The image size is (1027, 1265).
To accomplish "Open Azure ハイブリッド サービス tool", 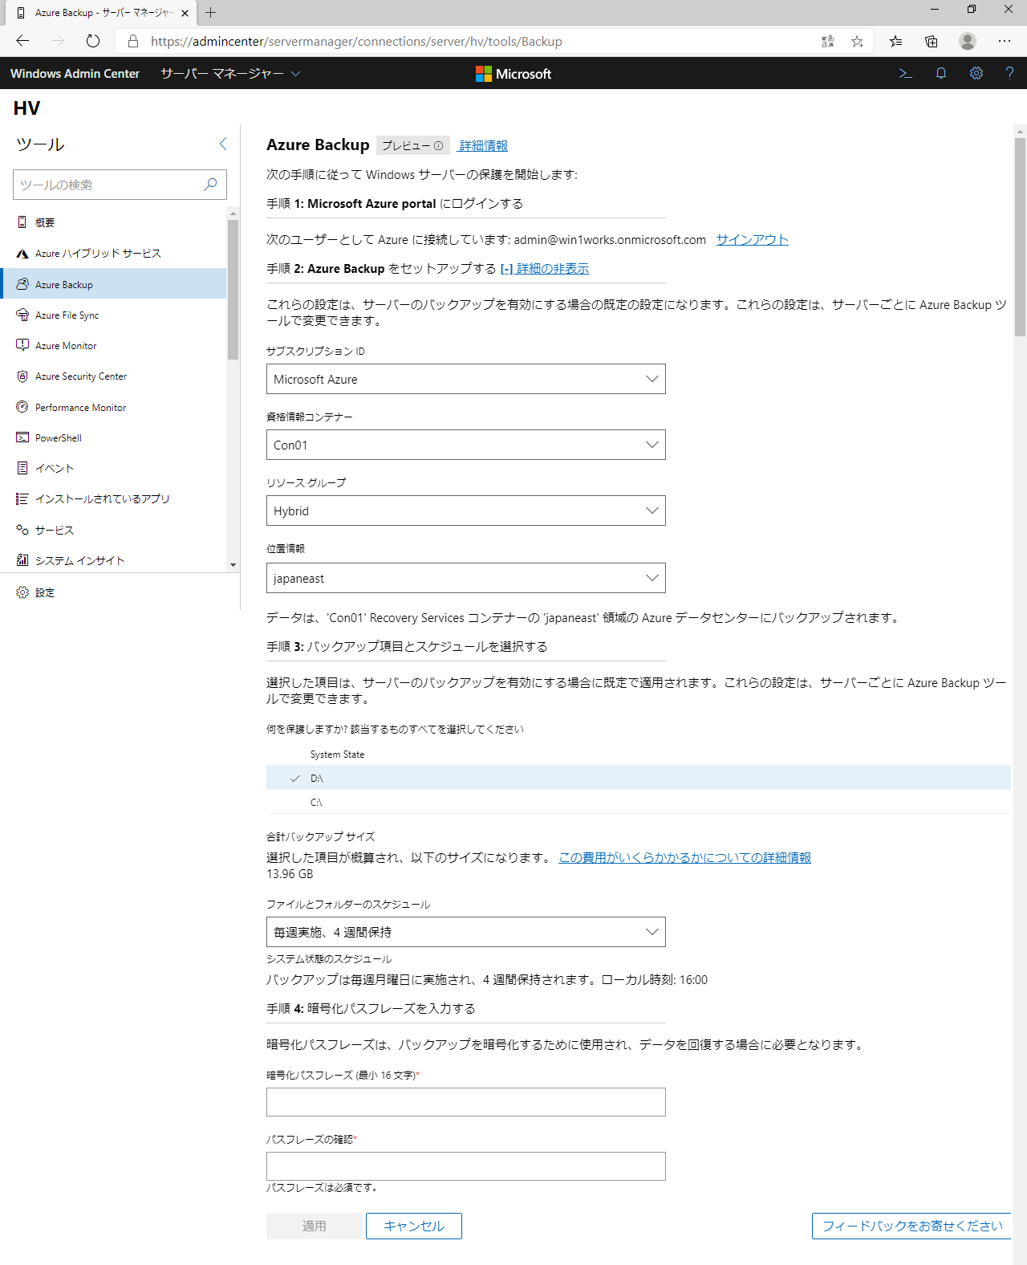I will pyautogui.click(x=114, y=254).
